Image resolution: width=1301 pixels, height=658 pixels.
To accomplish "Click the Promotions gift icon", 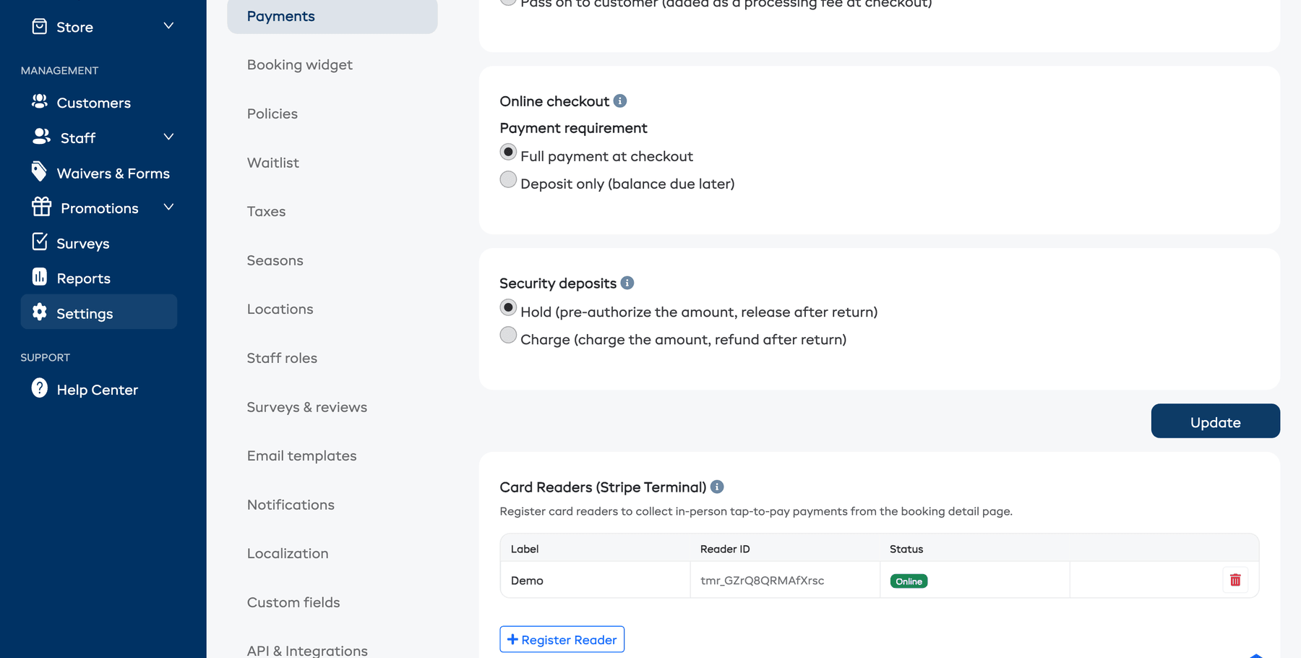I will pos(40,208).
